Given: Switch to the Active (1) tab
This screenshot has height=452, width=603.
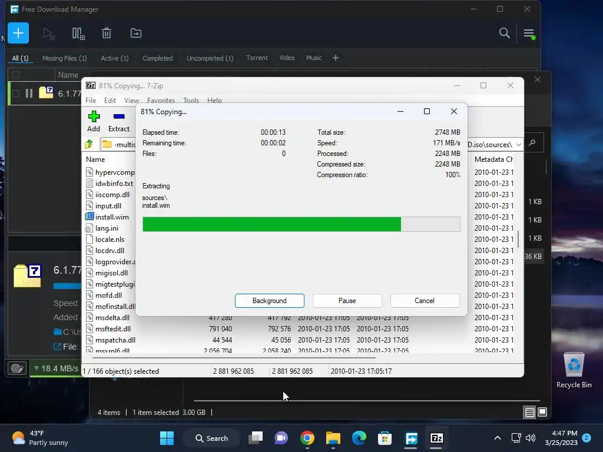Looking at the screenshot, I should 115,58.
